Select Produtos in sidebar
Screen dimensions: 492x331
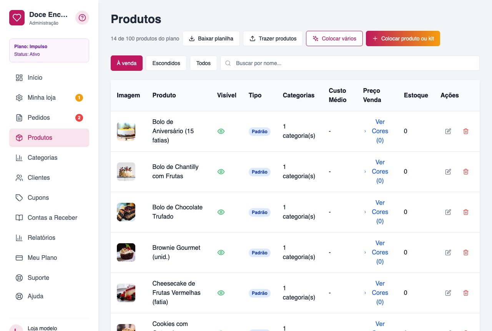click(49, 138)
